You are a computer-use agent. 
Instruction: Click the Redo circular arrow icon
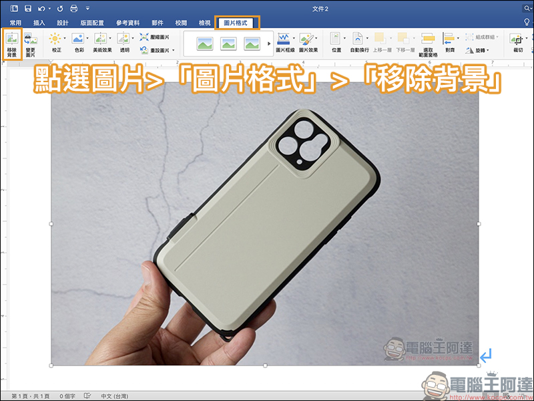60,9
